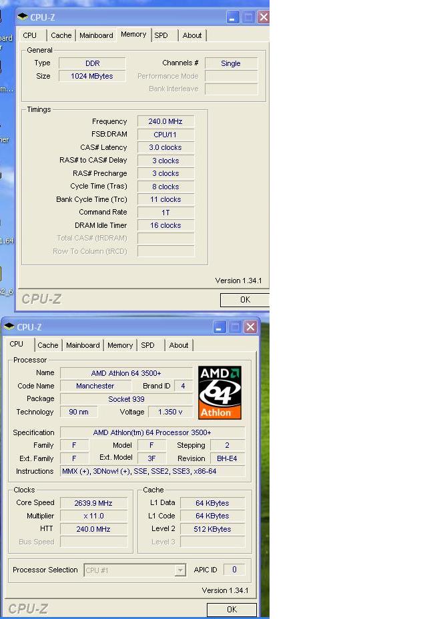Select the CPU tab in upper window
This screenshot has height=619, width=427.
[30, 35]
